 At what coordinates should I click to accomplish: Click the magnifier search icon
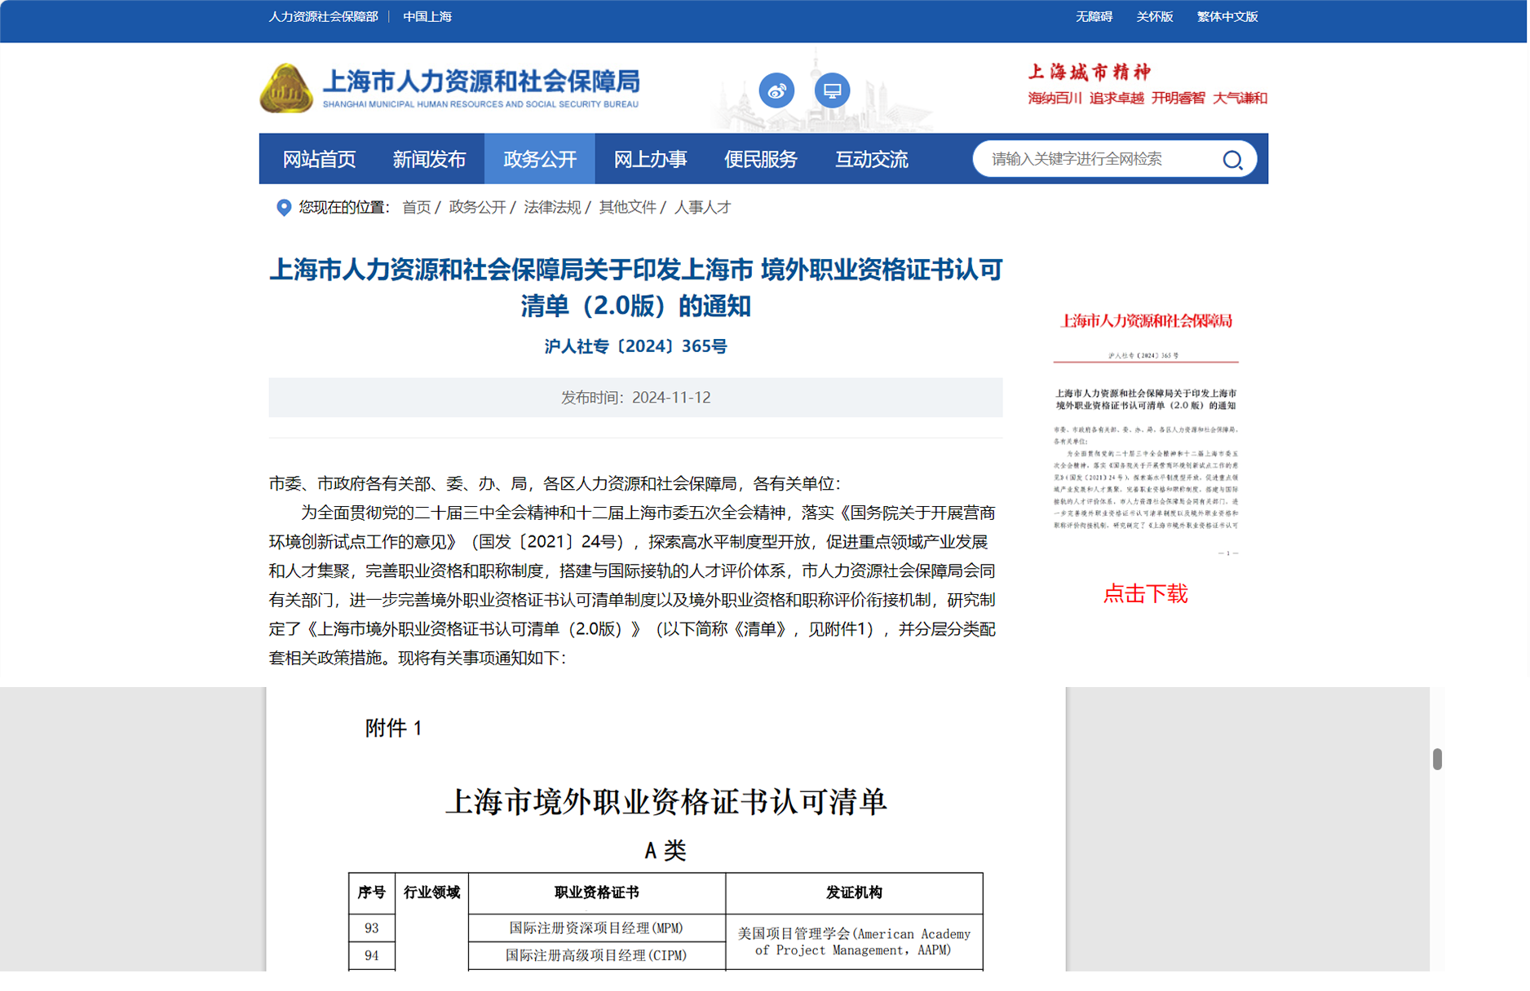(1232, 160)
